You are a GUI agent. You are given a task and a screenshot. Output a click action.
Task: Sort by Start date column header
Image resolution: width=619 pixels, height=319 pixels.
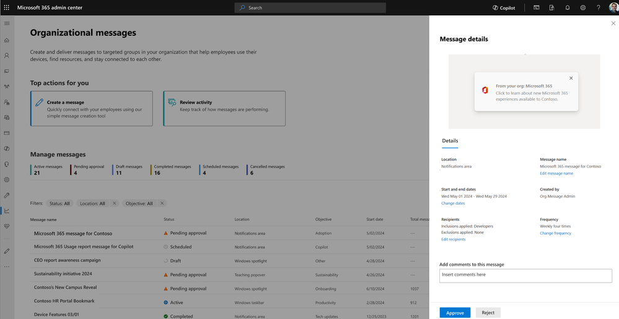(375, 219)
